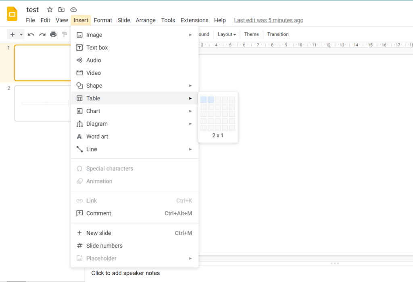Choose Word art from Insert menu
The height and width of the screenshot is (282, 413).
135,137
